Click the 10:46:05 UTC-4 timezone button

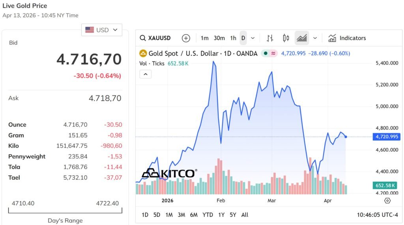tap(377, 215)
